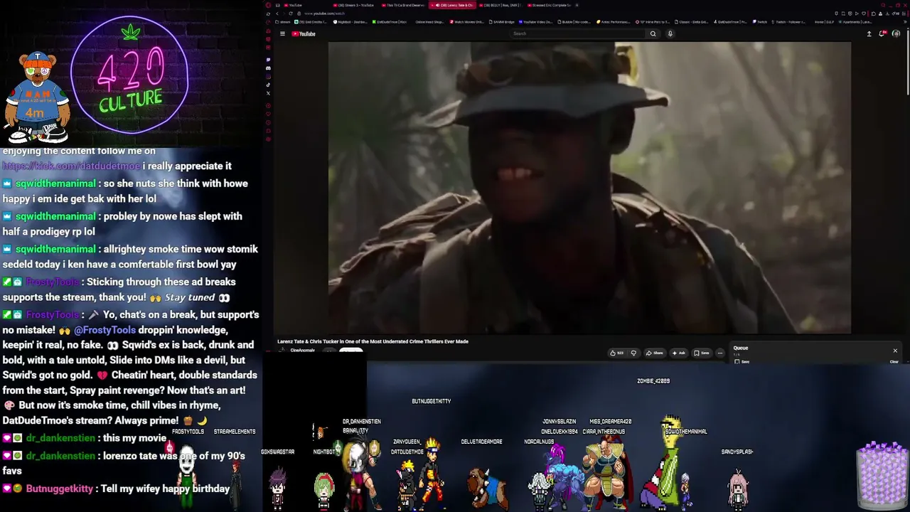Click chat username 'Butnuggetkitty'
This screenshot has width=910, height=512.
coord(60,489)
